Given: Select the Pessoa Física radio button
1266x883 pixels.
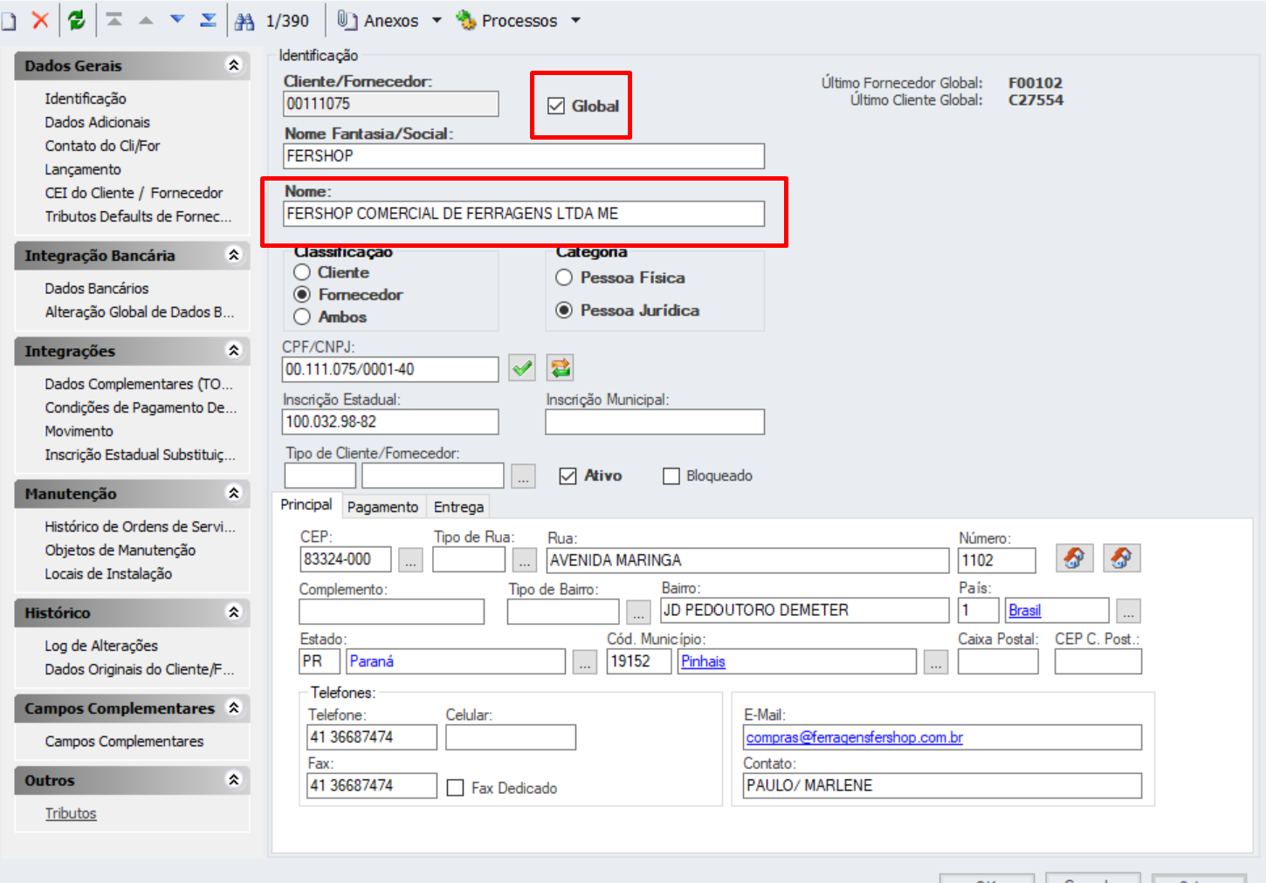Looking at the screenshot, I should click(x=564, y=277).
